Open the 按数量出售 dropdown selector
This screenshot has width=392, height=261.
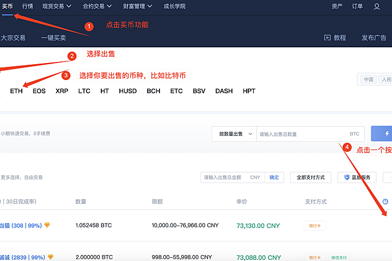(234, 134)
